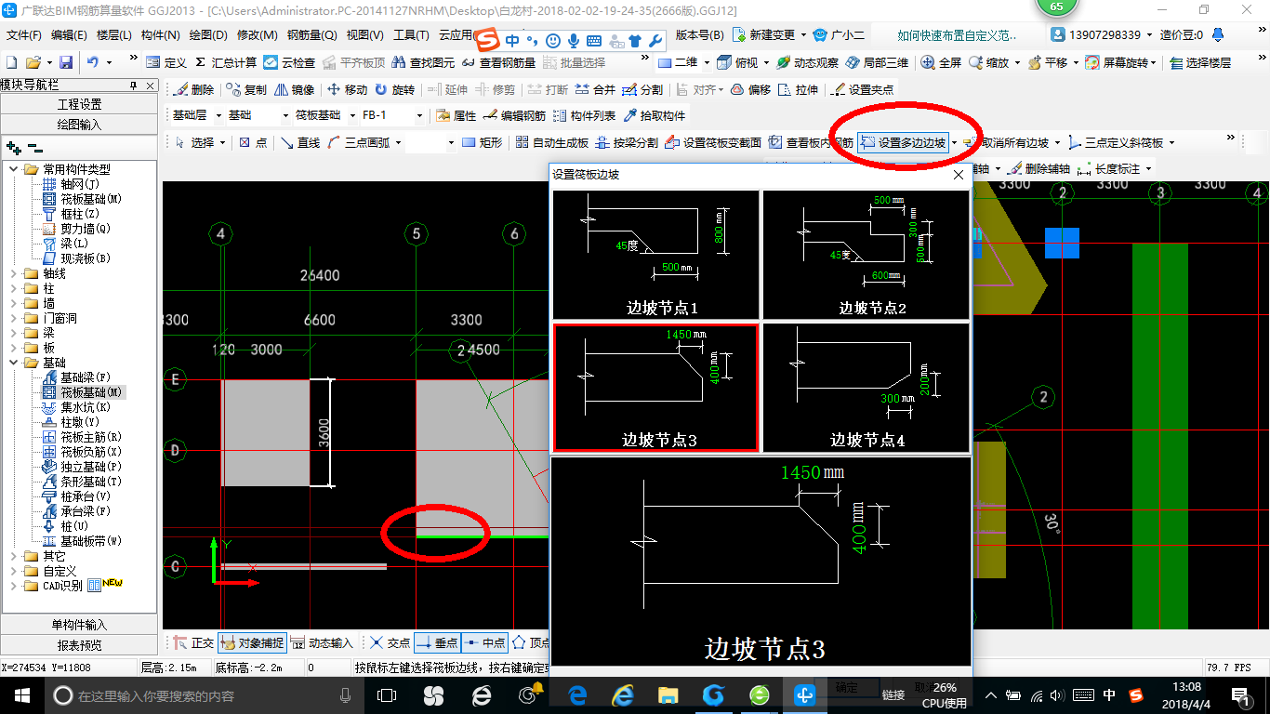Open 编辑钢筋 edit rebar
This screenshot has width=1270, height=714.
(x=515, y=116)
